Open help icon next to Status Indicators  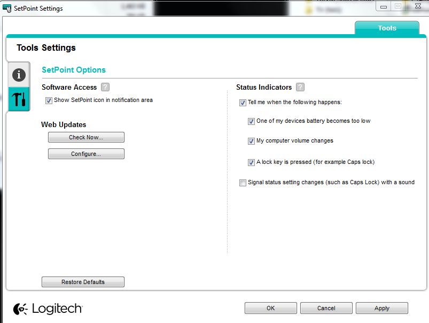[x=300, y=87]
